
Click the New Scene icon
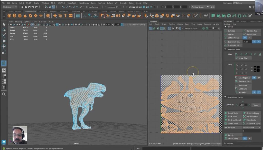(22, 7)
